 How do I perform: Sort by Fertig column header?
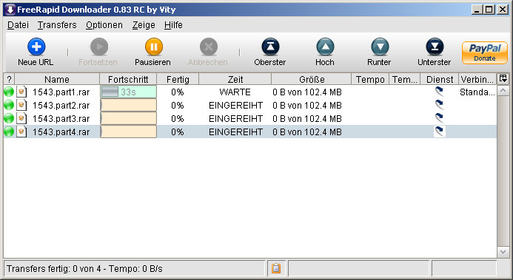pyautogui.click(x=178, y=79)
